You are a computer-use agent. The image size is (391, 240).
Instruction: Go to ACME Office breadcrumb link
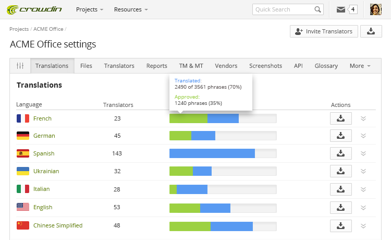coord(48,29)
